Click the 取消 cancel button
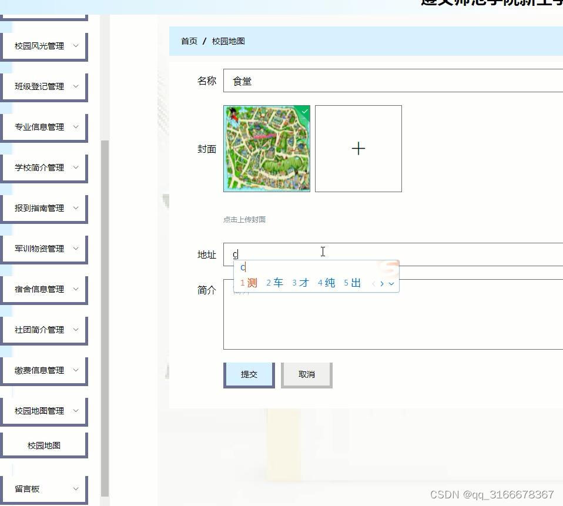This screenshot has height=506, width=563. [306, 374]
